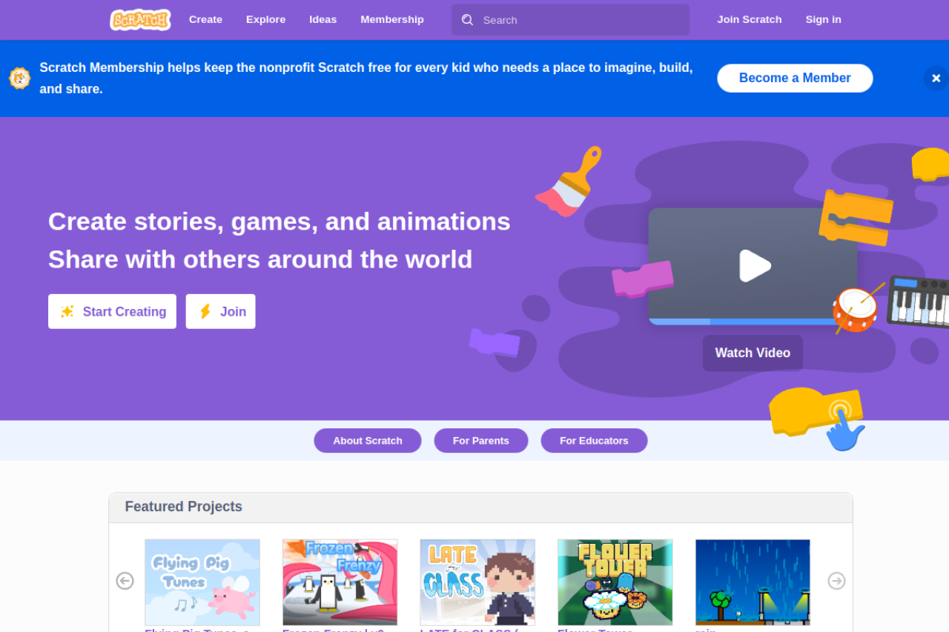This screenshot has height=632, width=949.
Task: Click the Become a Member button
Action: pos(795,78)
